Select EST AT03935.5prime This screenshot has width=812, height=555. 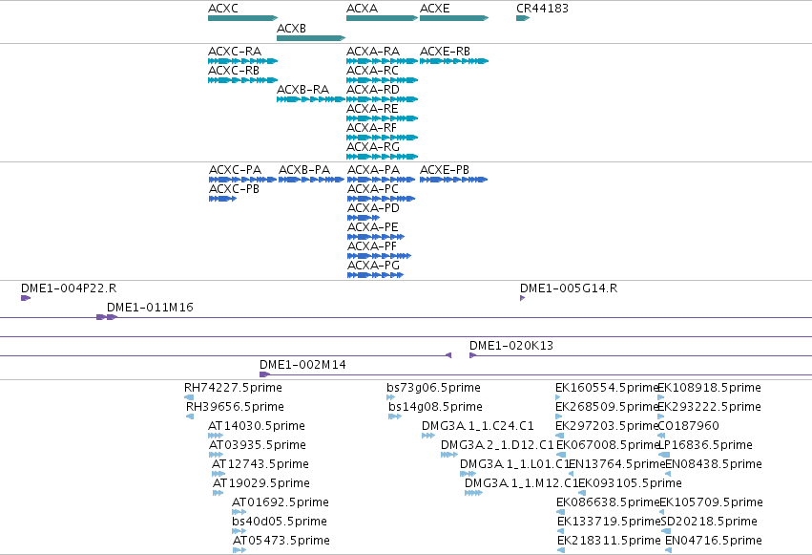(216, 456)
